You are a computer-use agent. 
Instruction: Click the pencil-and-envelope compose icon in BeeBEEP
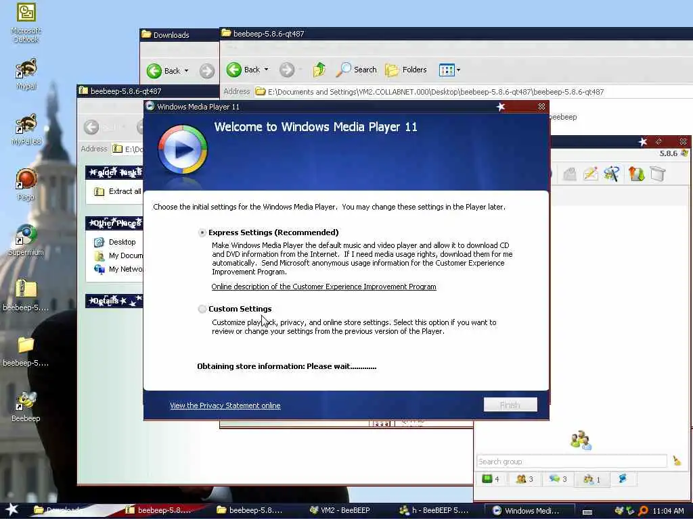(591, 174)
